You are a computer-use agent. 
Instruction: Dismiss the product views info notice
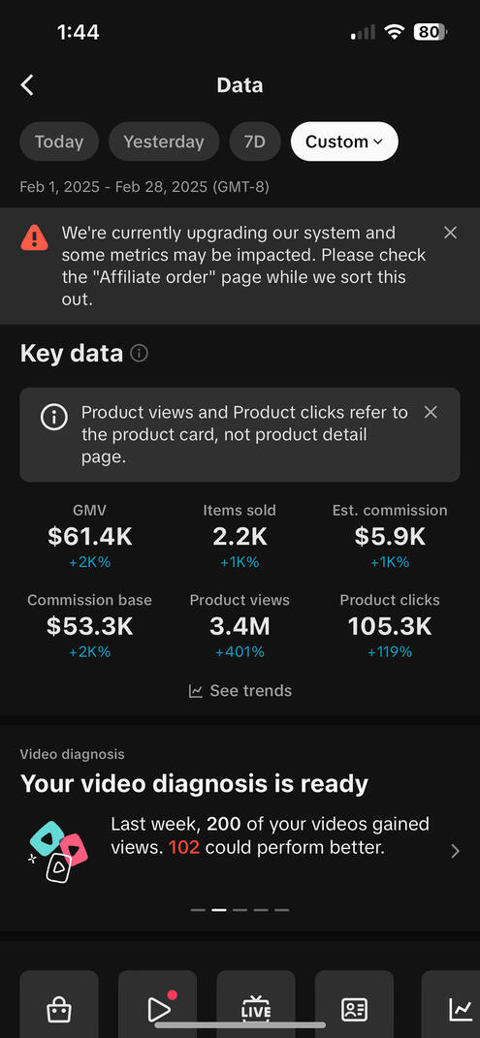coord(431,412)
